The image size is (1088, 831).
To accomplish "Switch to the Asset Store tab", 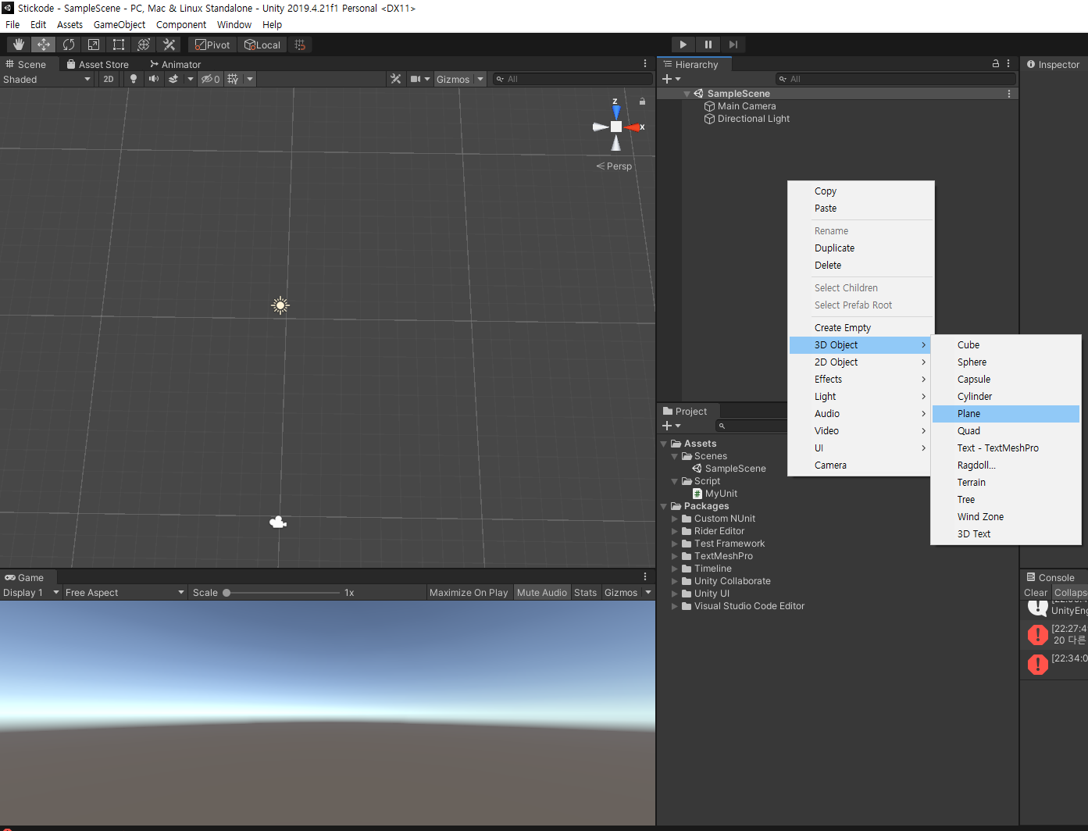I will point(98,64).
